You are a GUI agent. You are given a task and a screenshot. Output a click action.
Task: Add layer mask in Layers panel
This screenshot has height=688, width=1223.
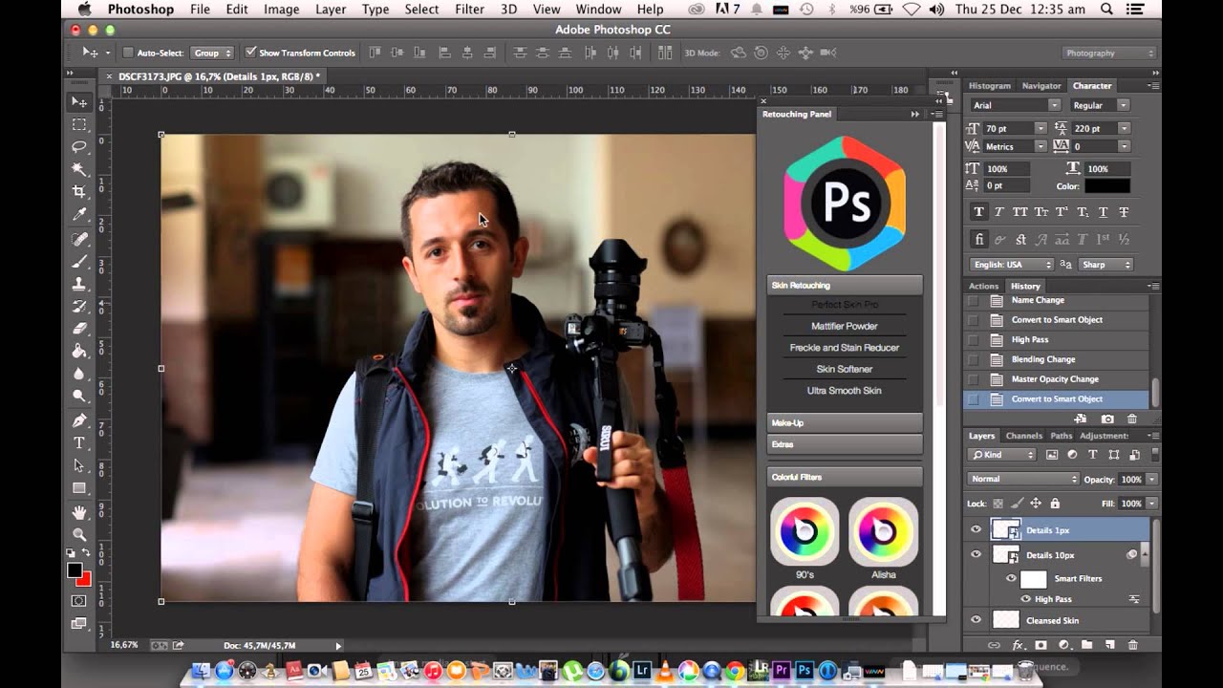pyautogui.click(x=1041, y=645)
